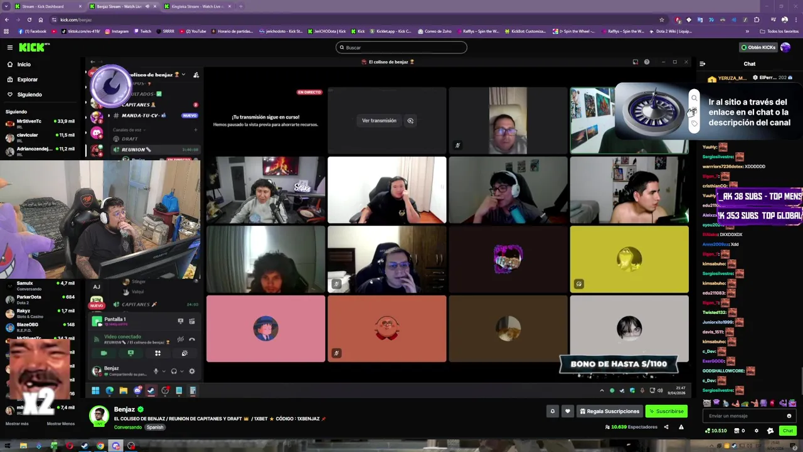Open the user profile avatar menu
The height and width of the screenshot is (452, 803).
[x=785, y=47]
